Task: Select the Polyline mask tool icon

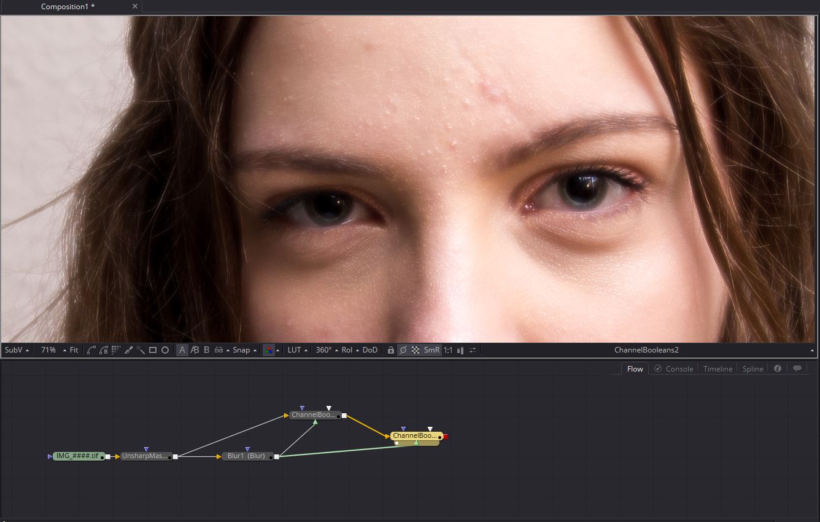Action: [91, 350]
